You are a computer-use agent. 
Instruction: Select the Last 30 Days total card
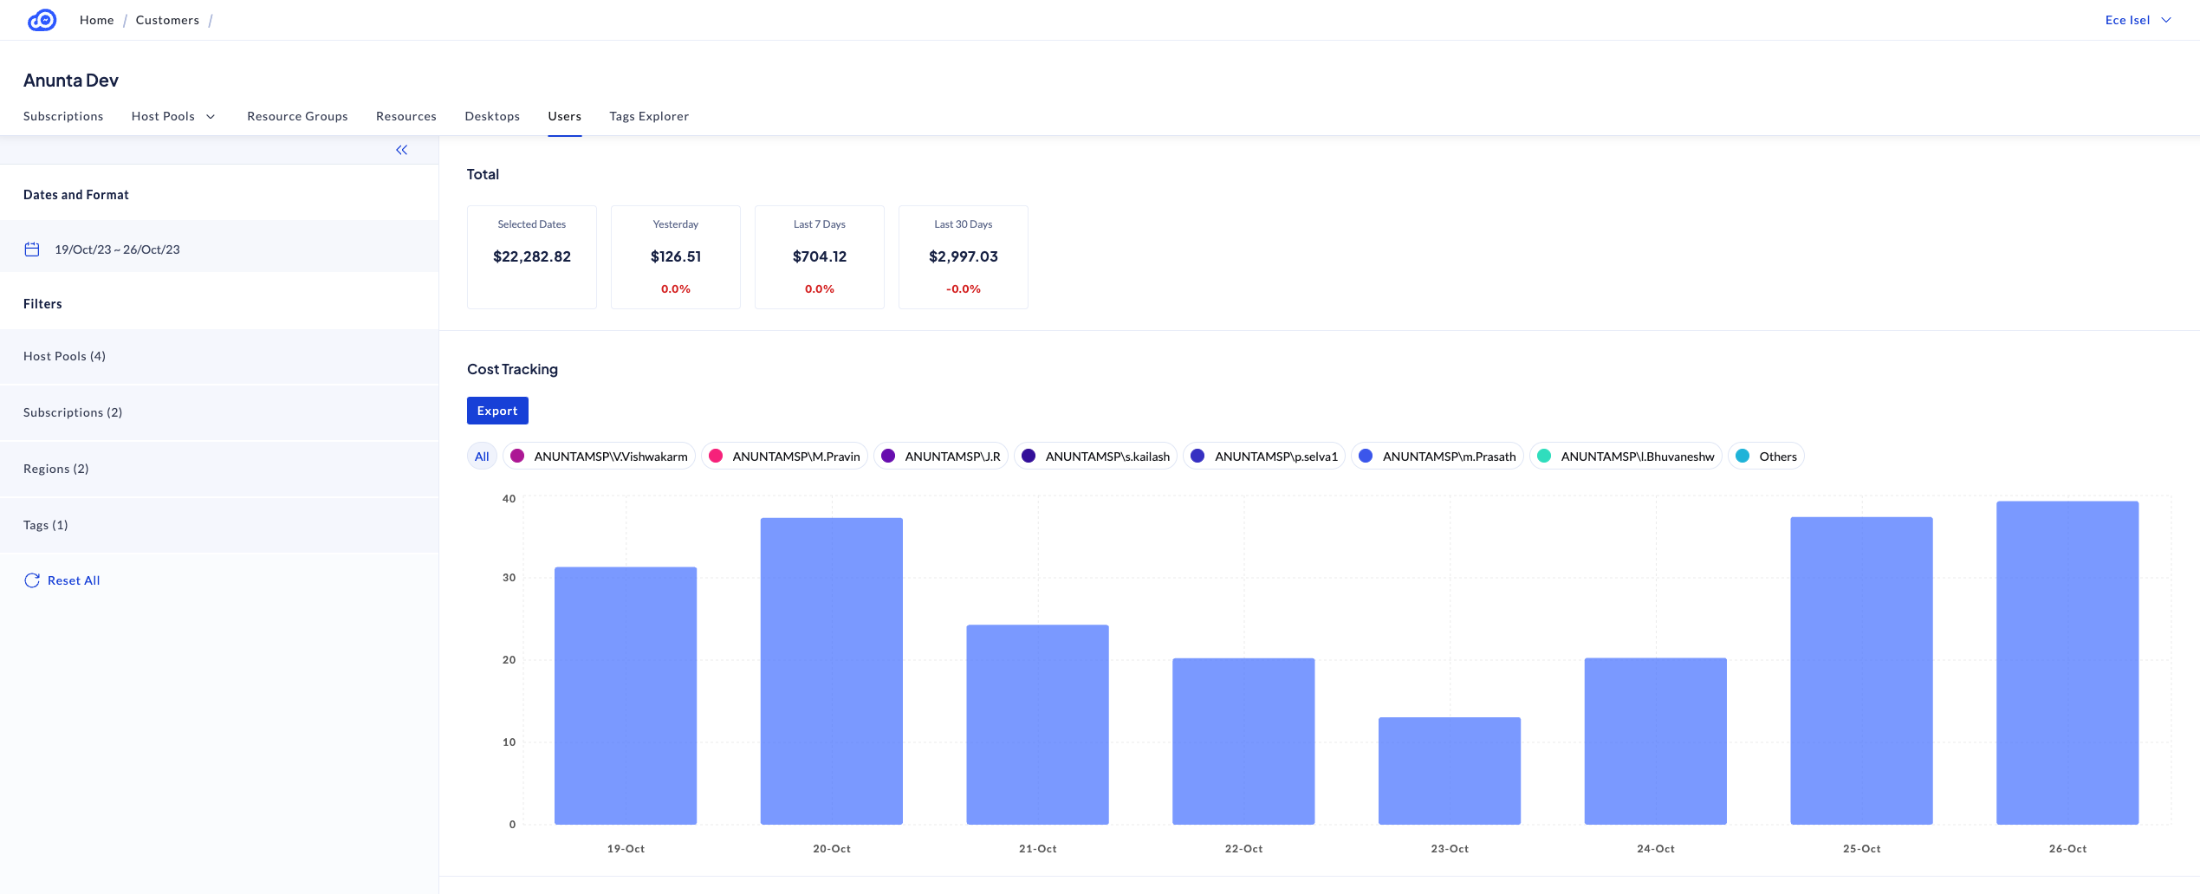963,256
